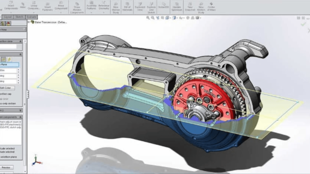Screen dimensions: 310x174
Task: Click the Preview button
Action: (6, 167)
